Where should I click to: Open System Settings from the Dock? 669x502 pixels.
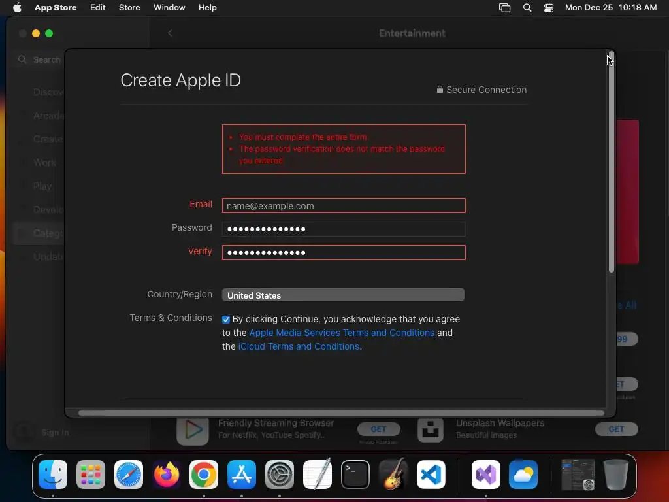pos(280,475)
